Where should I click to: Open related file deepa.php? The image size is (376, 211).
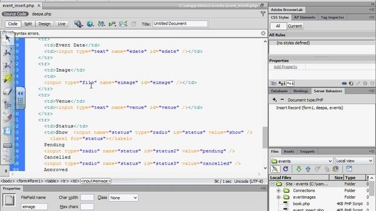[42, 14]
